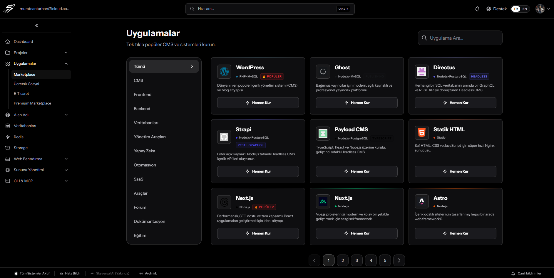Expand the Projeler menu chevron
The width and height of the screenshot is (554, 278).
[66, 53]
